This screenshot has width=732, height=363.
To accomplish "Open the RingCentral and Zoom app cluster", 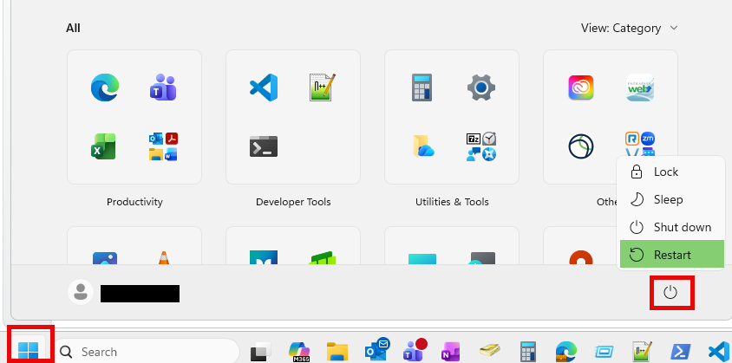I will click(640, 144).
